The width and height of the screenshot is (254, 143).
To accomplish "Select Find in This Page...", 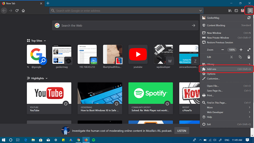I will (227, 103).
